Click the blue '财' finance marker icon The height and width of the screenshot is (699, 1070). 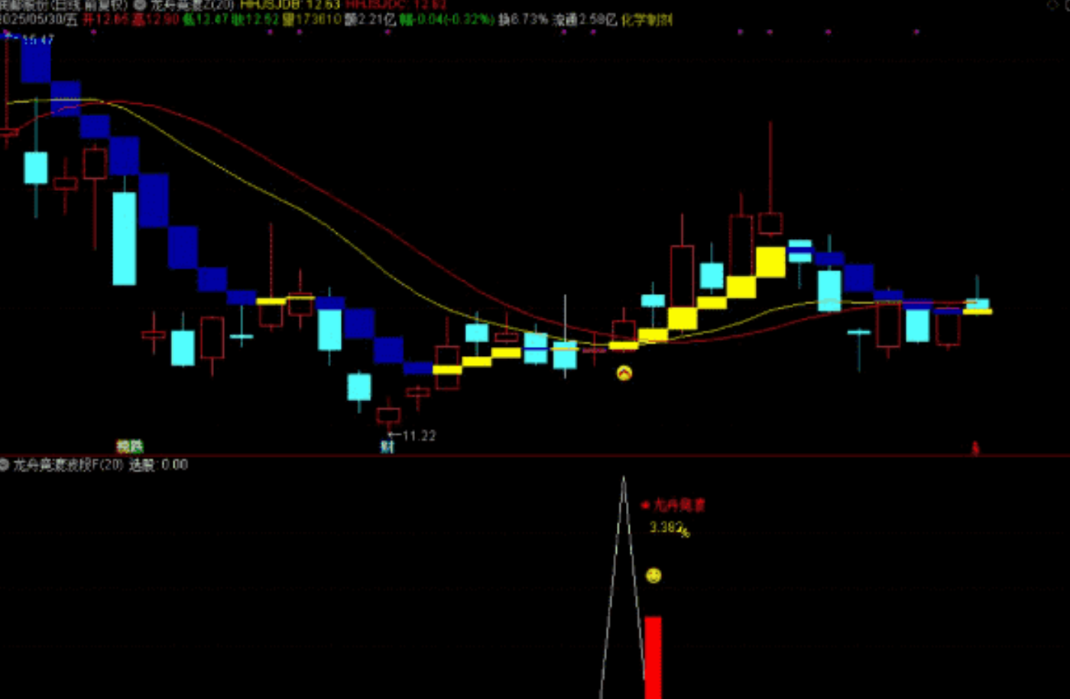click(387, 447)
